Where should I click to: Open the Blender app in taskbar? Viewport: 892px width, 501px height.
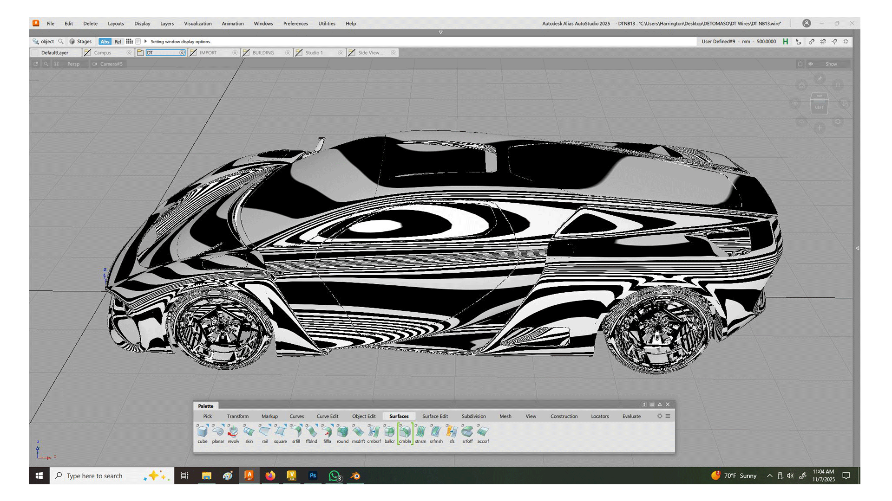pyautogui.click(x=355, y=475)
